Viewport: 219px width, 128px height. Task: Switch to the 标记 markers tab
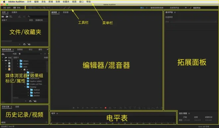point(31,49)
